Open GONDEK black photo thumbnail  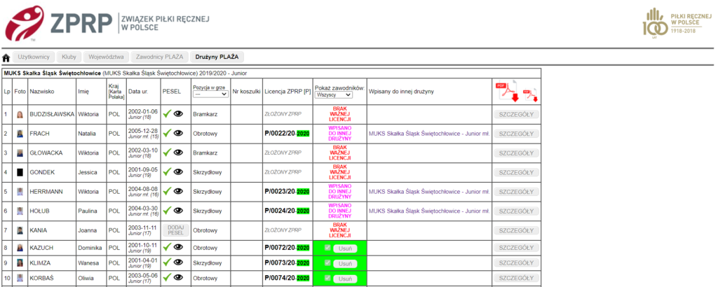[x=20, y=172]
